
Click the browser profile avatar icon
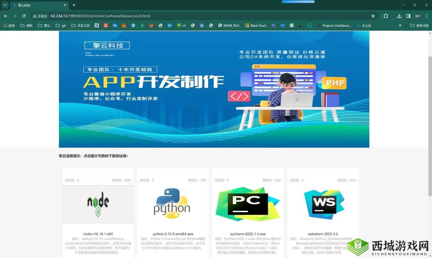[x=418, y=16]
